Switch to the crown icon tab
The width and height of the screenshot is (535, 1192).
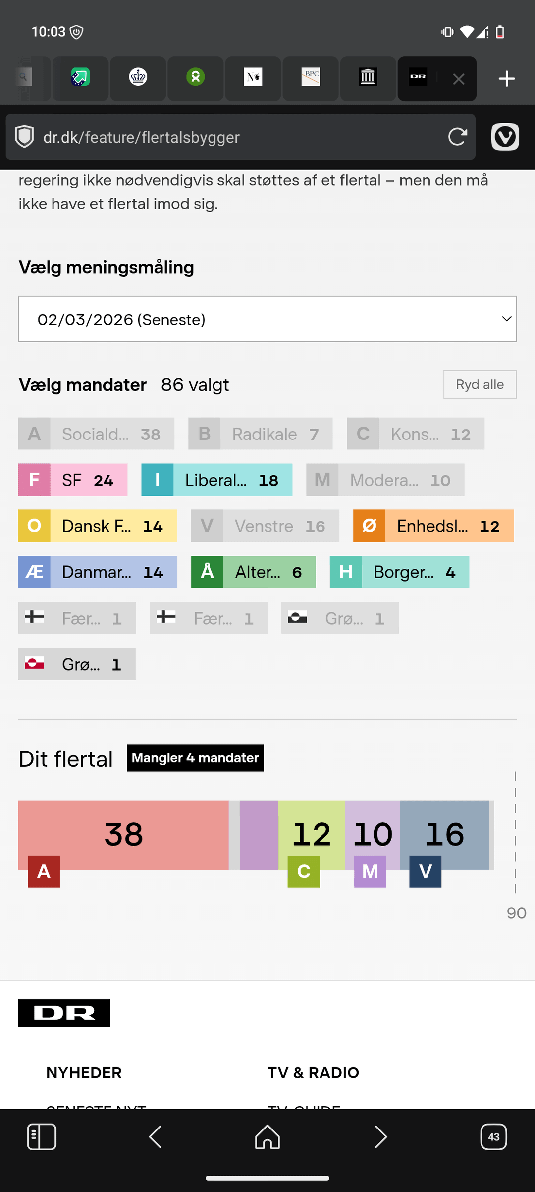pos(138,78)
